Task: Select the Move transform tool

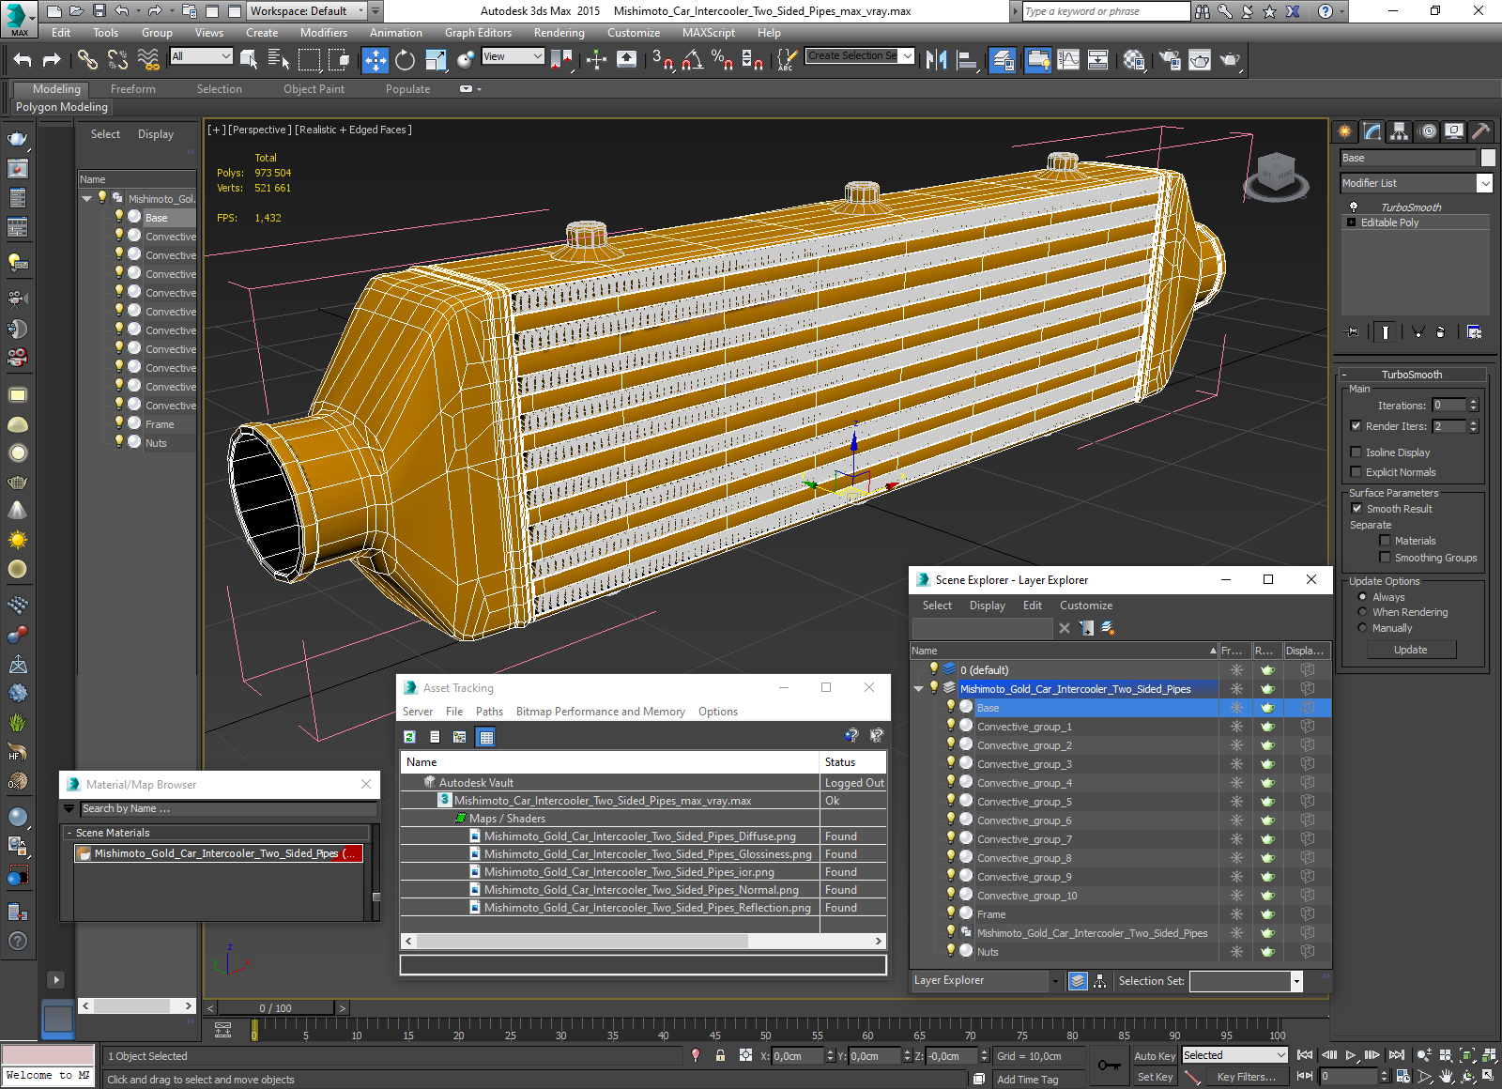Action: point(375,60)
